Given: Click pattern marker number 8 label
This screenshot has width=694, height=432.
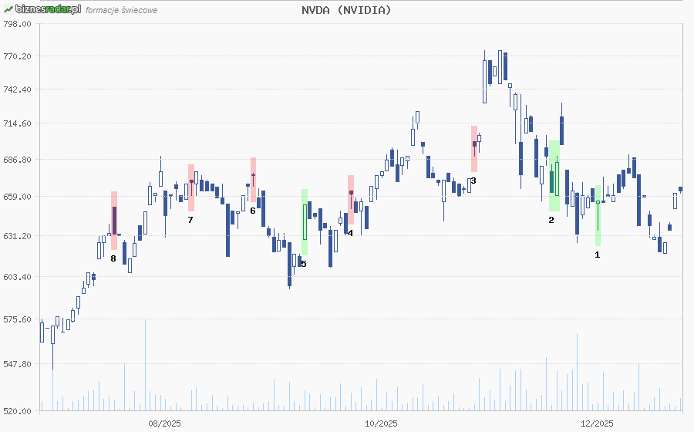Looking at the screenshot, I should tap(113, 258).
